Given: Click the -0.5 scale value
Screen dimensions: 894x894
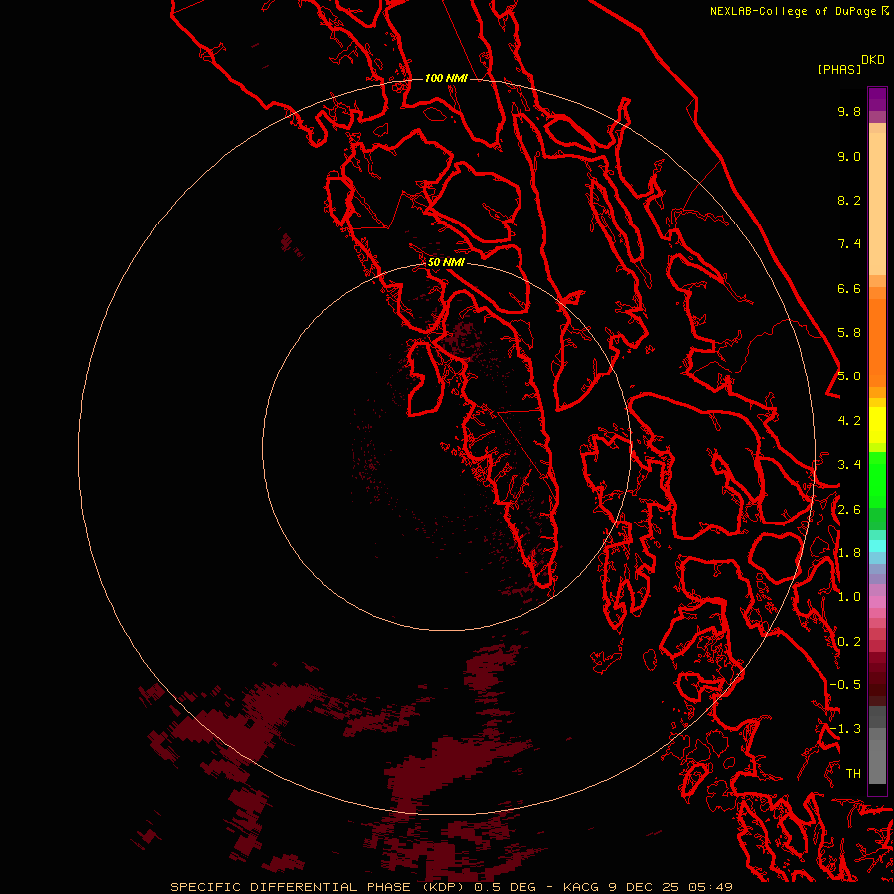Looking at the screenshot, I should [845, 685].
